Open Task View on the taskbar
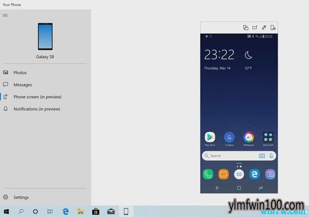This screenshot has height=217, width=309. [x=50, y=211]
